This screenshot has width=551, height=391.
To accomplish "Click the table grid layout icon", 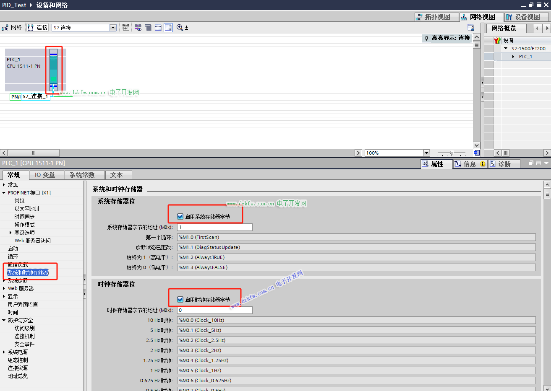I will coord(158,28).
